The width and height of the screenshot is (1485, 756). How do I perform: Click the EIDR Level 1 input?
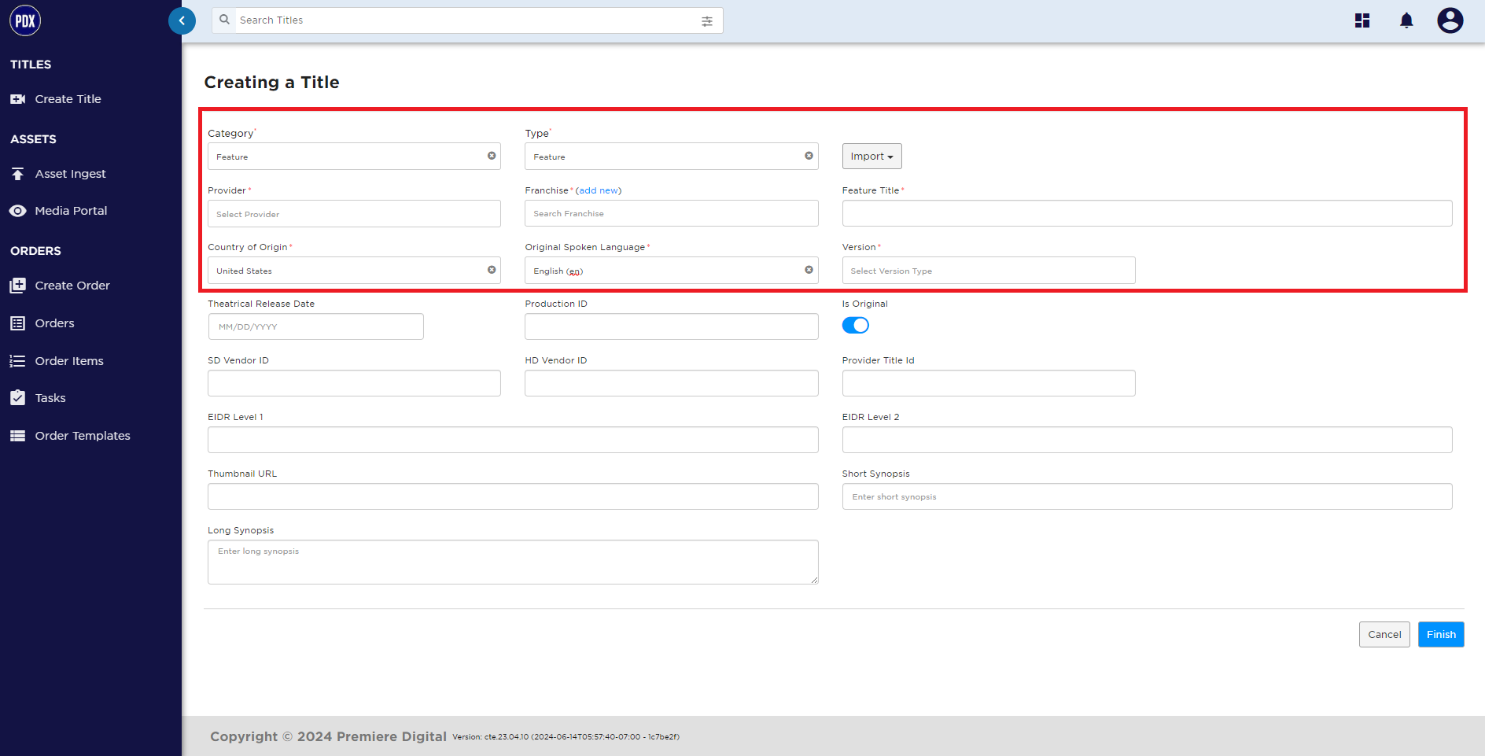pos(513,440)
